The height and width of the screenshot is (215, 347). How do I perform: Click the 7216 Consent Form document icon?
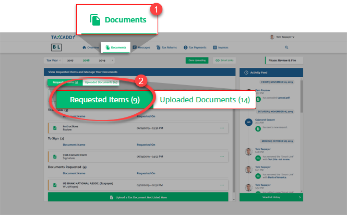tap(55, 157)
